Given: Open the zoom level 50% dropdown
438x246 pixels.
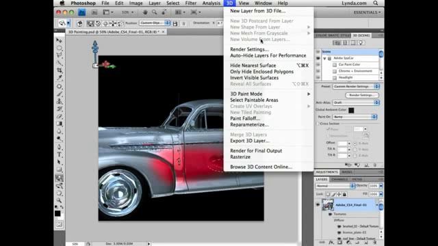Looking at the screenshot, I should (128, 12).
